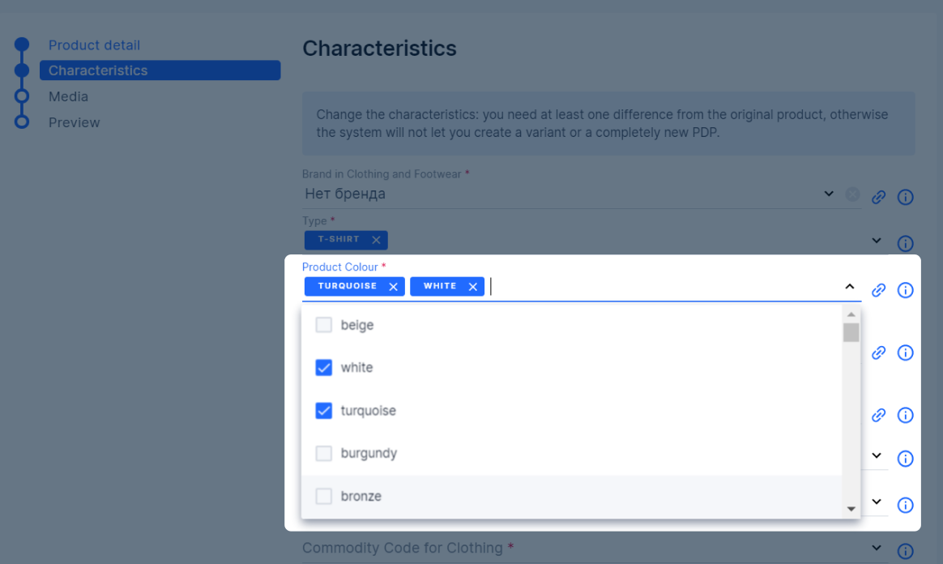Expand the Commodity Code for Clothing dropdown
The width and height of the screenshot is (943, 564).
(877, 548)
